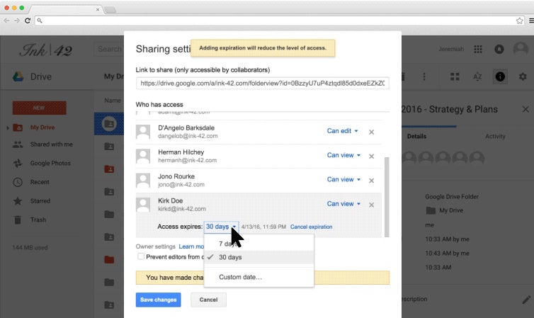Click the red NEW button
The image size is (534, 318).
pyautogui.click(x=40, y=108)
